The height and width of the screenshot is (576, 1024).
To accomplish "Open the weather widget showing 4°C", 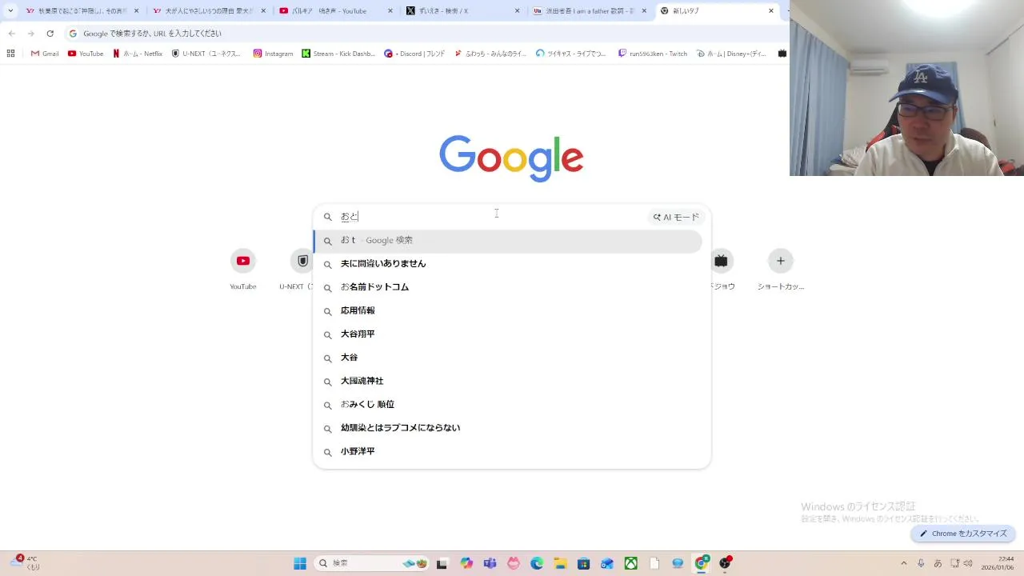I will point(25,563).
